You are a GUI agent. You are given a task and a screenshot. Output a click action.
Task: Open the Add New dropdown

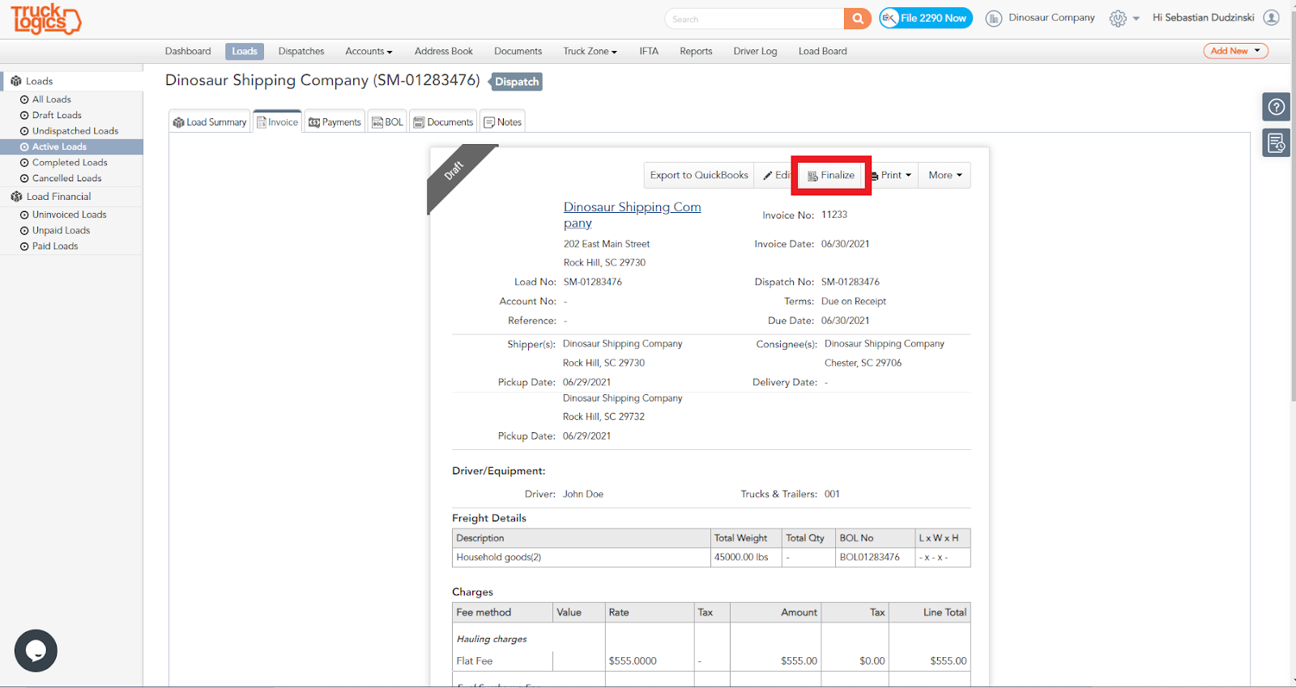(1235, 51)
